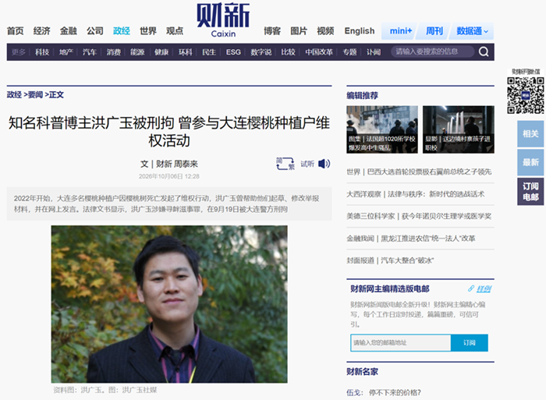This screenshot has height=400, width=546.
Task: Open 观点 section
Action: [175, 31]
